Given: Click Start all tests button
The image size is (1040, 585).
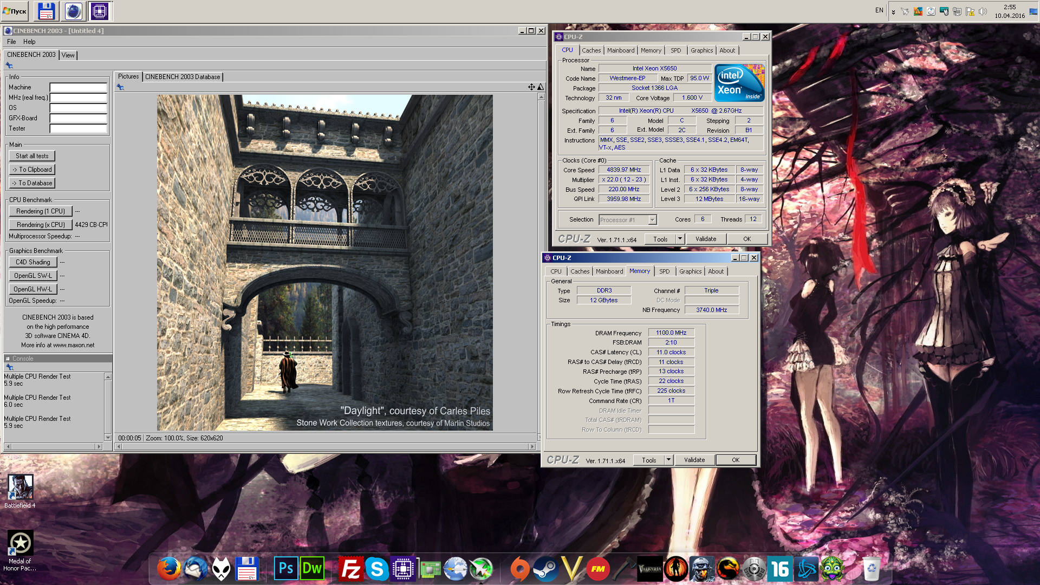Looking at the screenshot, I should pos(32,156).
